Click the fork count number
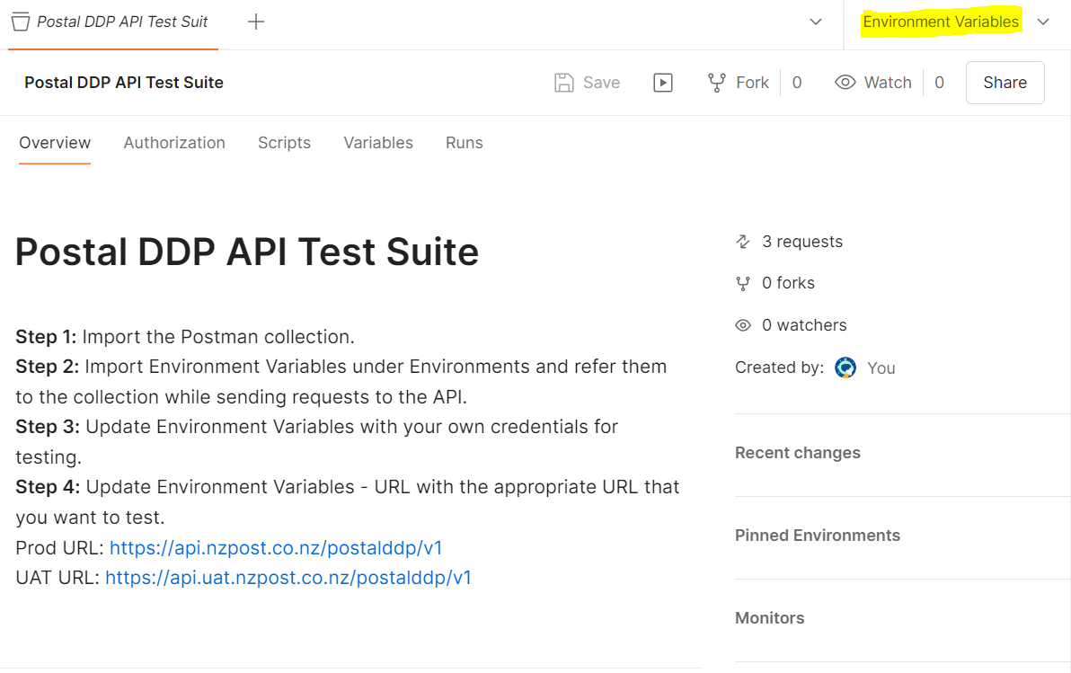1071x673 pixels. coord(797,83)
